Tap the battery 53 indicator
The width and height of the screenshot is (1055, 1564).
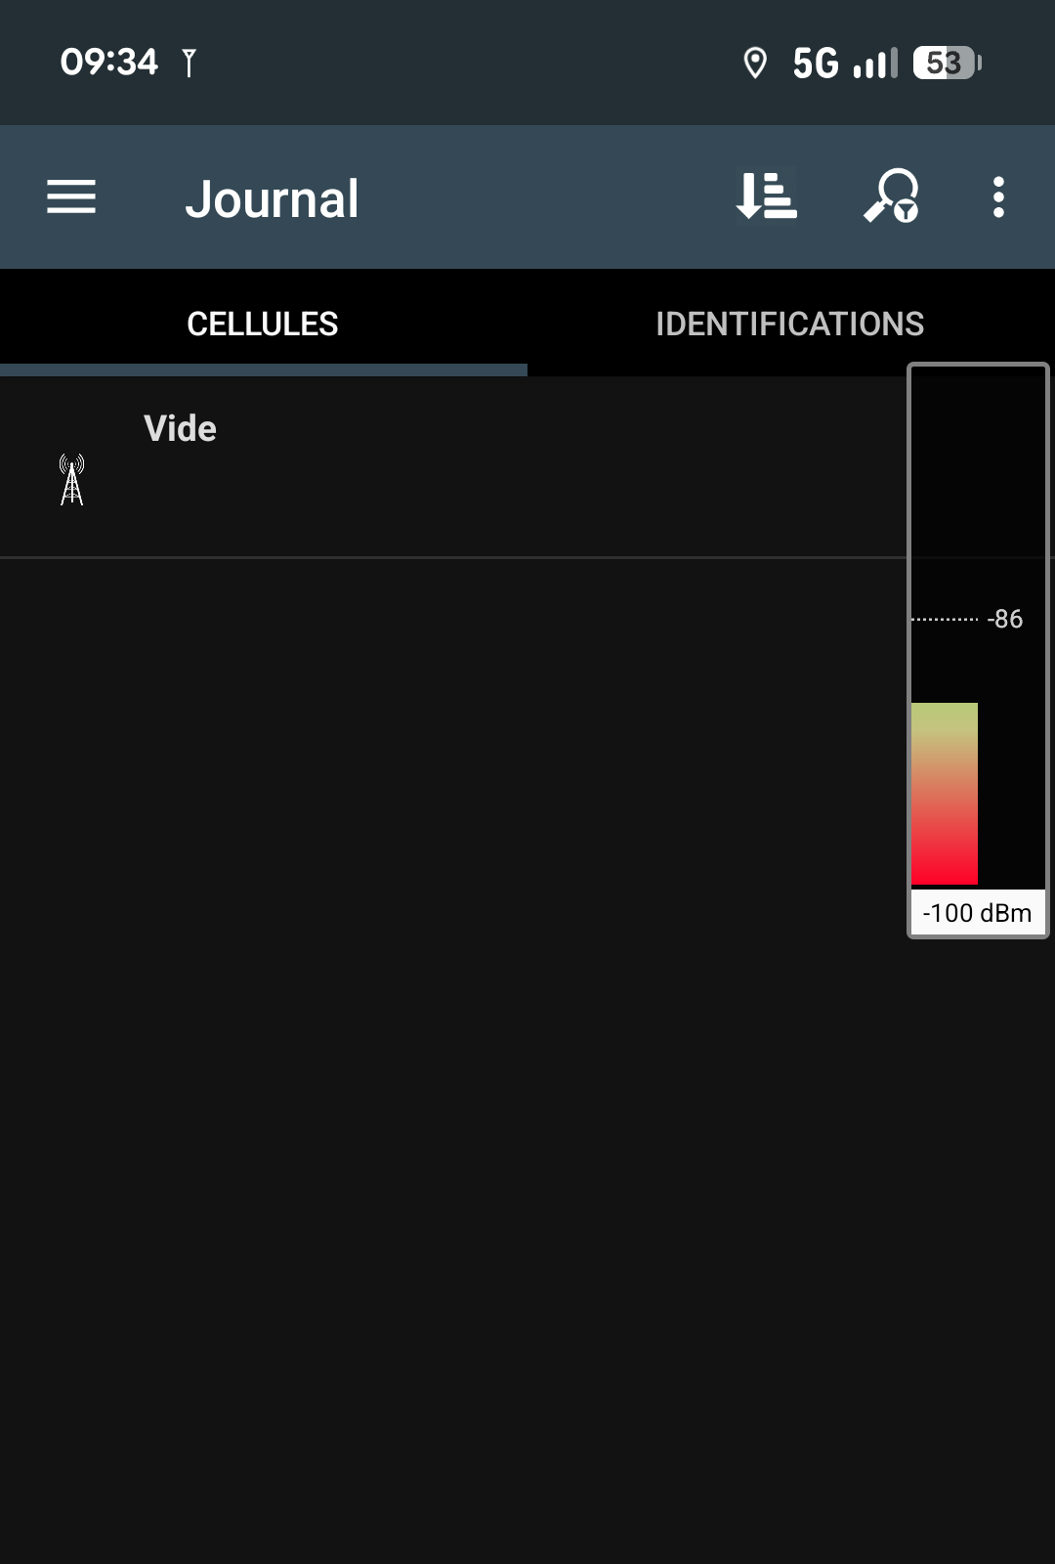point(947,64)
